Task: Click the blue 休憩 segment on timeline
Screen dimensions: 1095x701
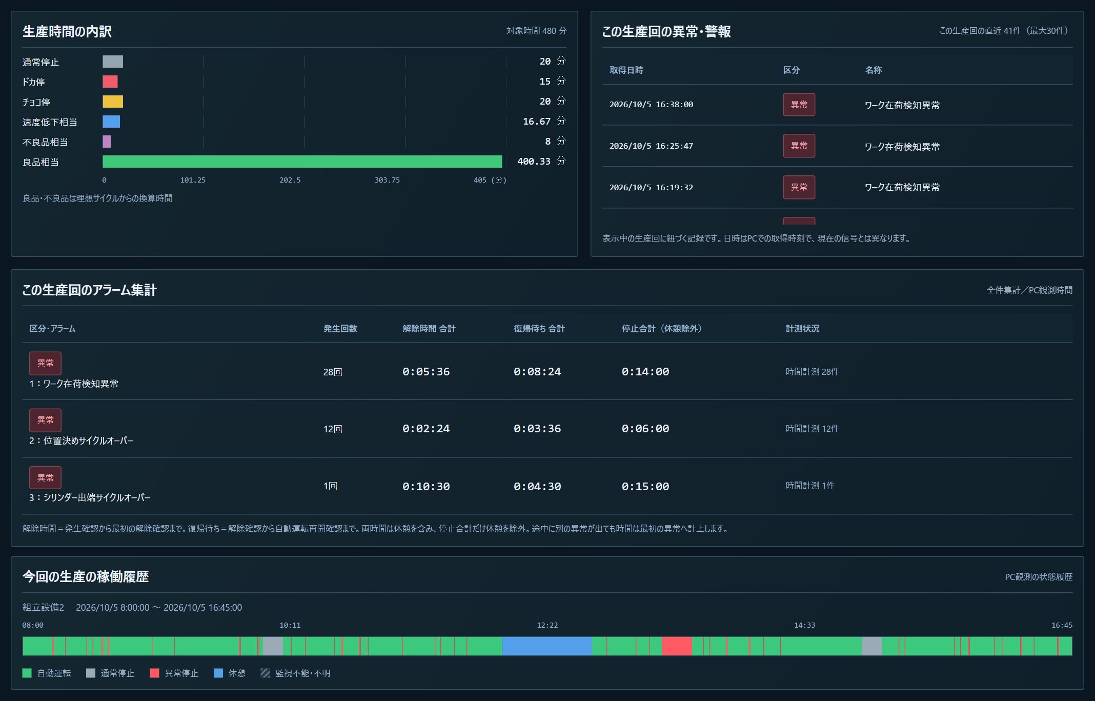Action: tap(547, 646)
